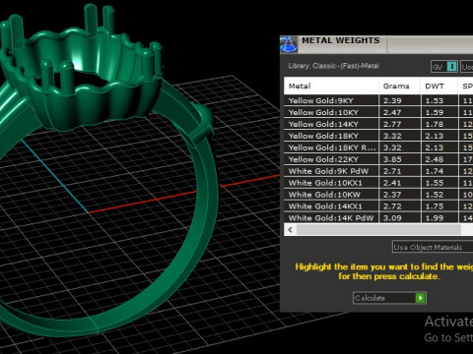This screenshot has height=354, width=473.
Task: Select the Yellow Gold:22KY row
Action: pyautogui.click(x=378, y=159)
